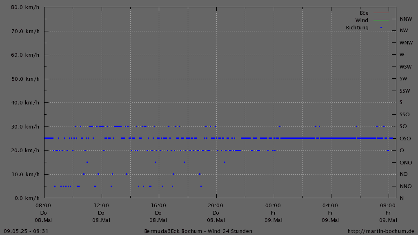Image resolution: width=418 pixels, height=235 pixels.
Task: Click the 'NO' direction label
Action: [x=404, y=174]
